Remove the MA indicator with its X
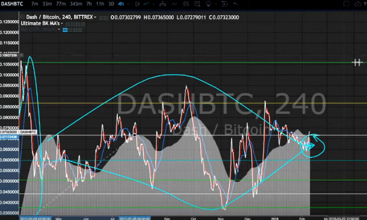This screenshot has height=220, width=367. pyautogui.click(x=80, y=30)
